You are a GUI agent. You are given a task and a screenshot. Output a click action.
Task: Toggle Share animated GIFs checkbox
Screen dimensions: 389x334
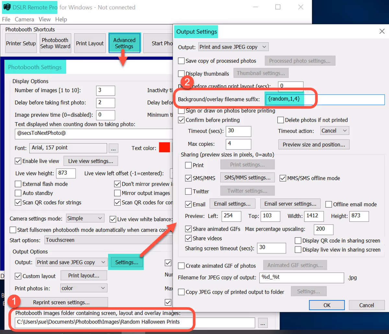[188, 229]
